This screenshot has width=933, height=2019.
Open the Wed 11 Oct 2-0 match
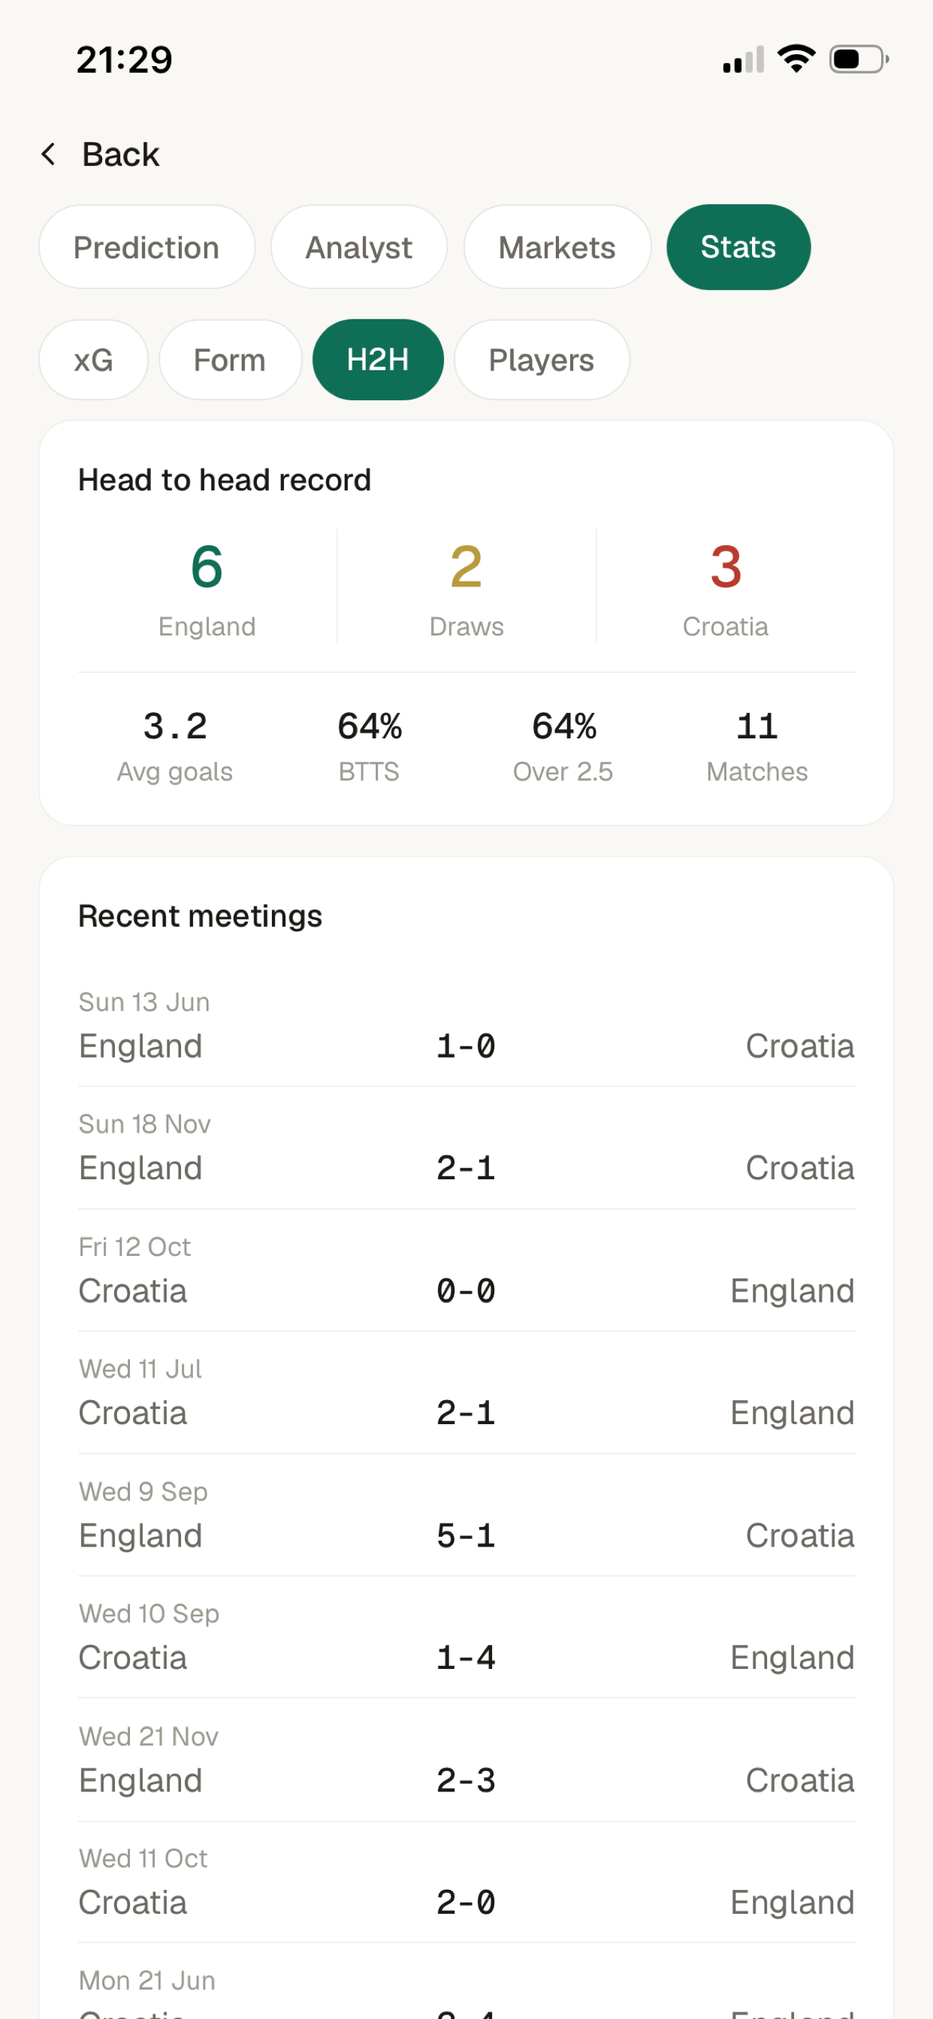click(x=466, y=1882)
